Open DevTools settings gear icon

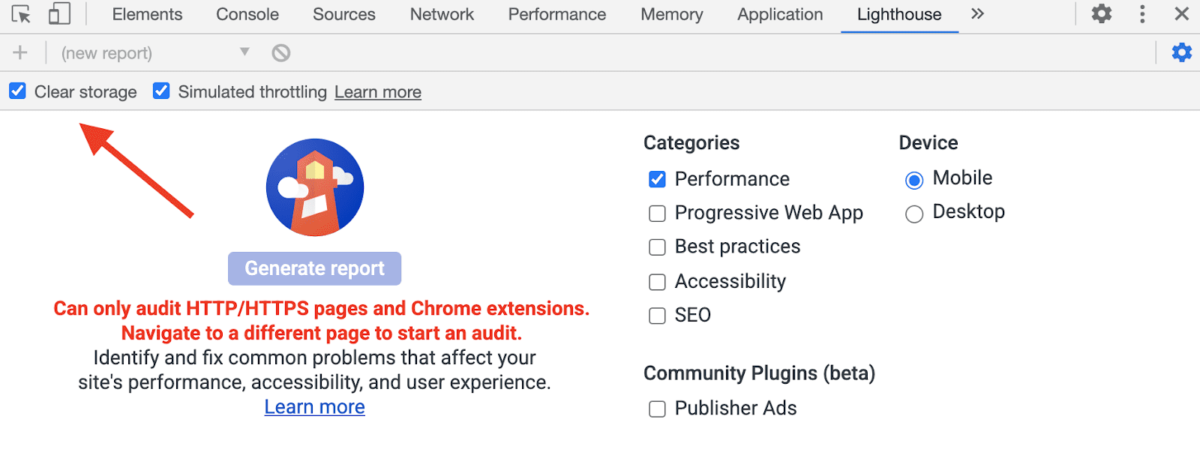pyautogui.click(x=1101, y=14)
